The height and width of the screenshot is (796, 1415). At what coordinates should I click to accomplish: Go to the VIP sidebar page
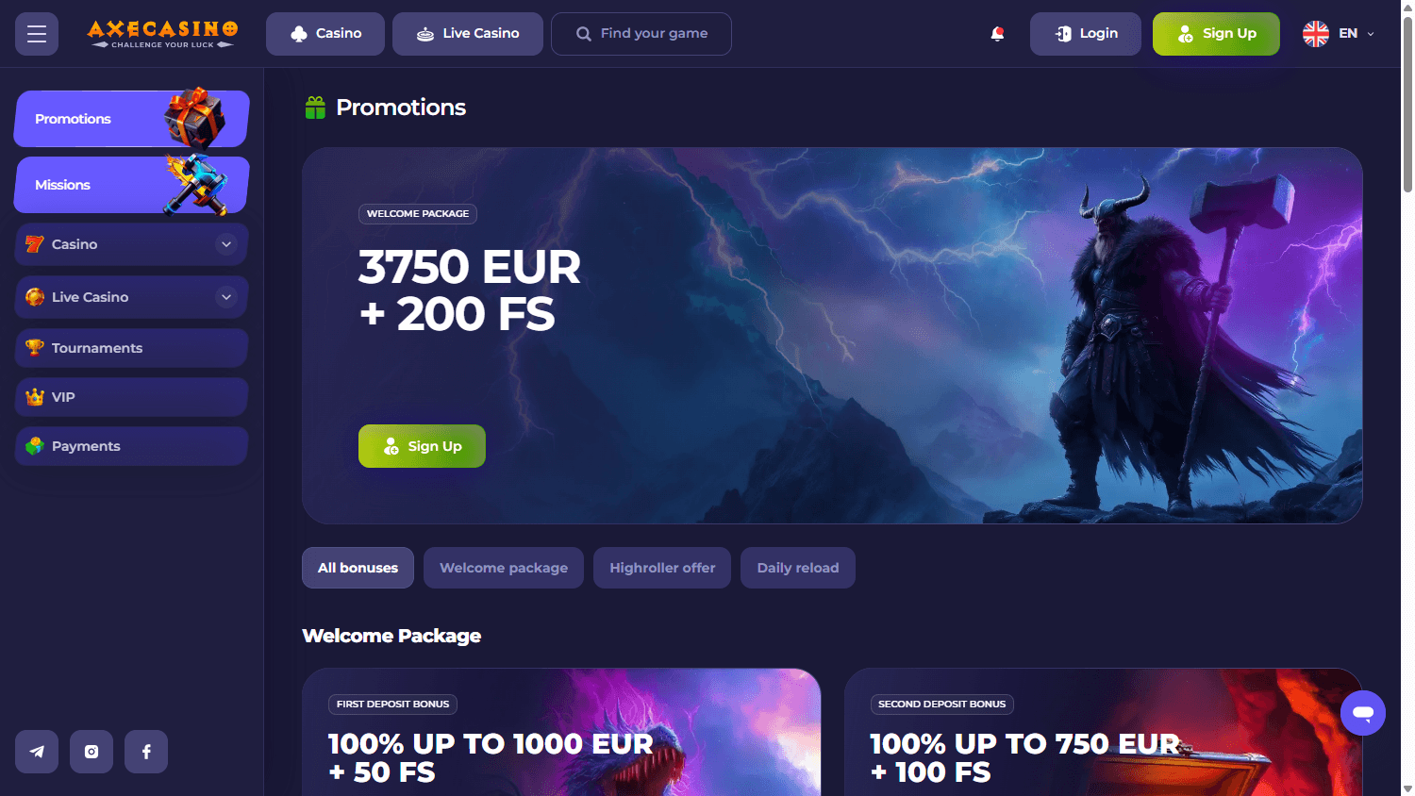(131, 397)
